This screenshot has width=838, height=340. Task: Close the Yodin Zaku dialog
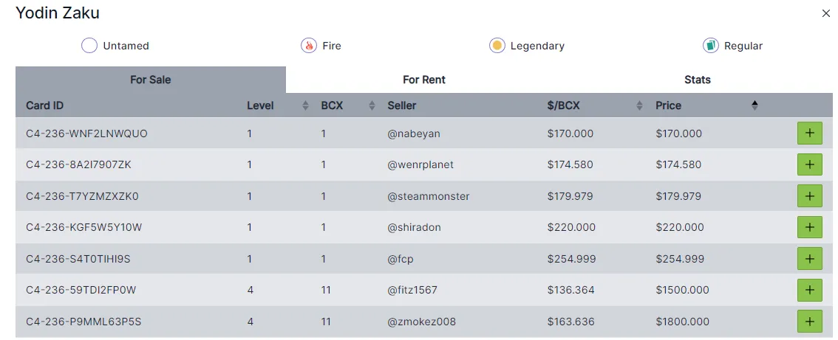[x=825, y=14]
